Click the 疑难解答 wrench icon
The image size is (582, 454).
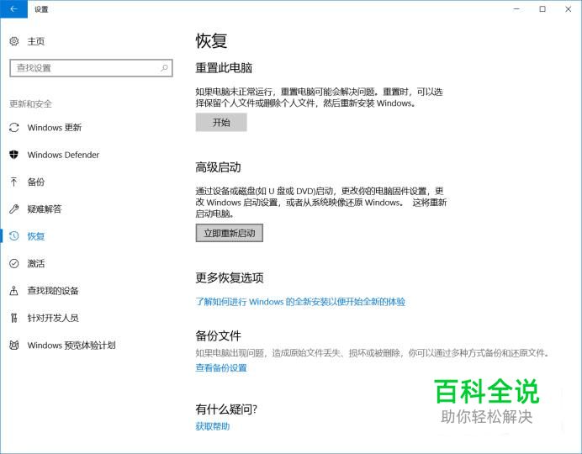(x=14, y=209)
